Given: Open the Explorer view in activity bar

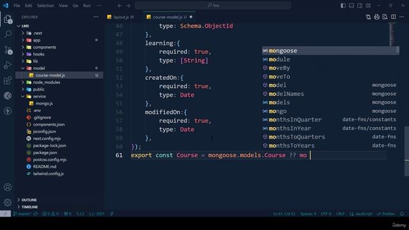Looking at the screenshot, I should (8, 19).
